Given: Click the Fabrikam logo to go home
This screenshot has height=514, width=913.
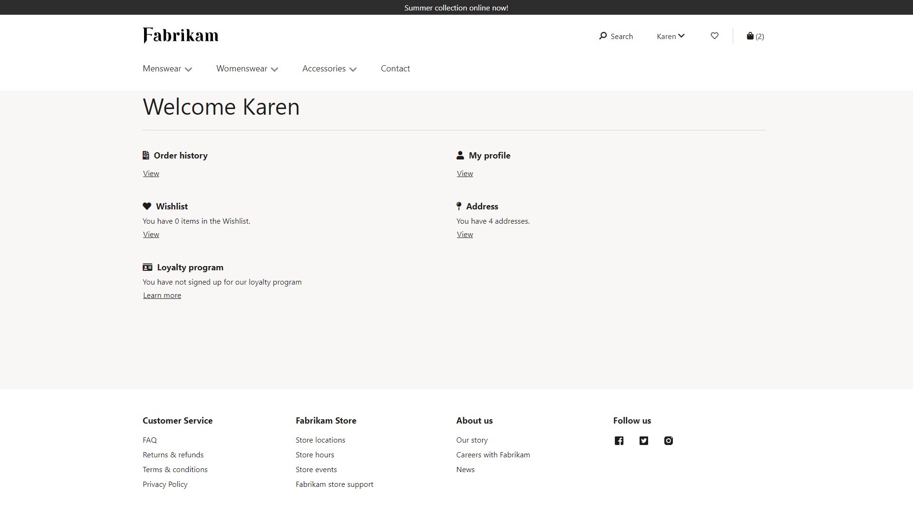Looking at the screenshot, I should pos(181,35).
